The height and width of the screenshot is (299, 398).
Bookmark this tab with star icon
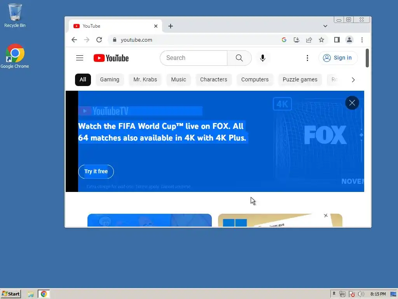coord(321,40)
